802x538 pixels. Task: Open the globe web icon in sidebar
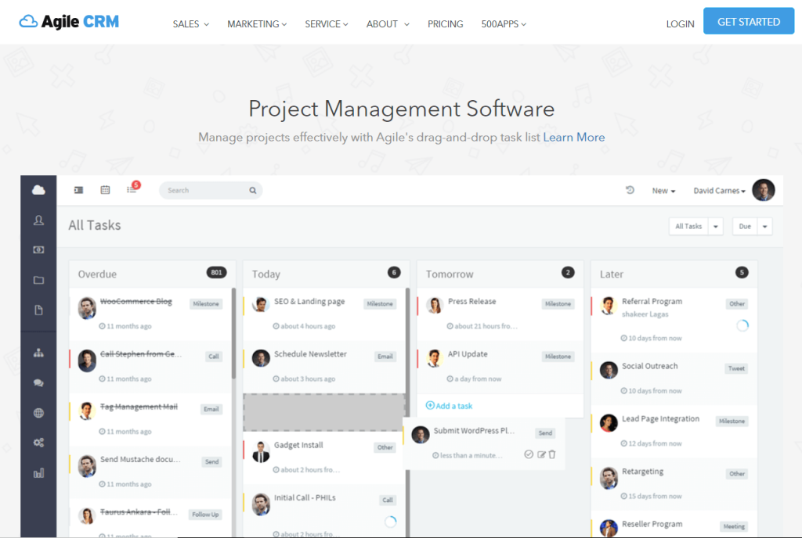[x=38, y=413]
